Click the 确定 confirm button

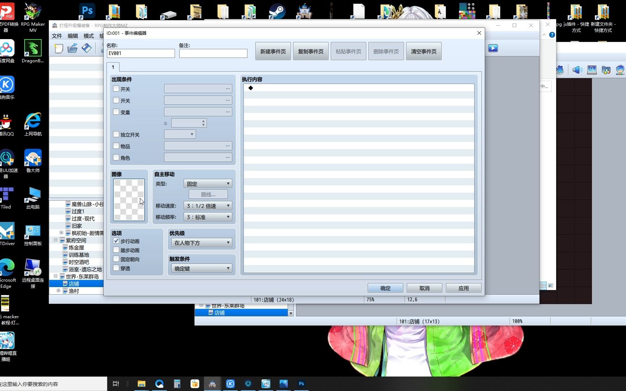point(385,288)
